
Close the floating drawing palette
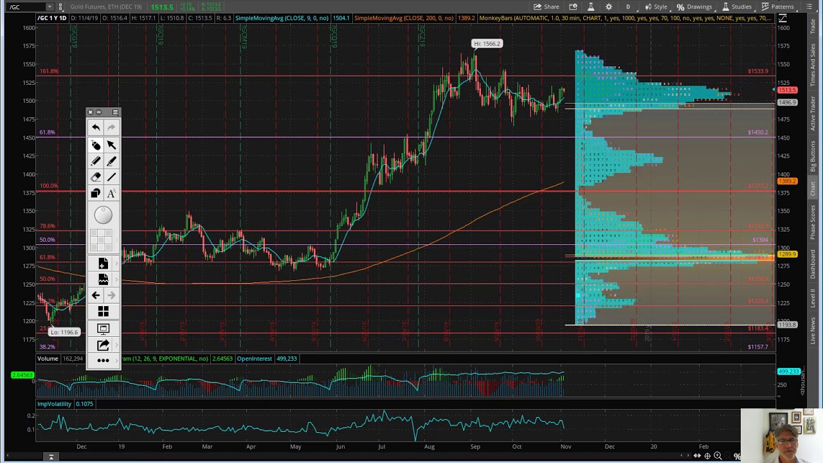point(91,113)
